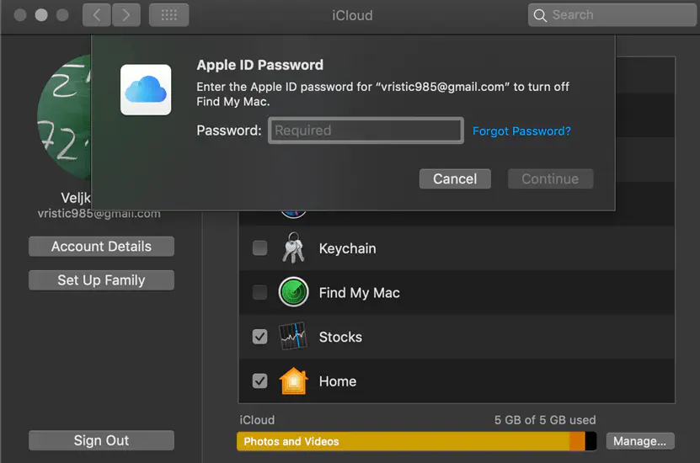Select the Keychain label text
This screenshot has height=463, width=700.
point(347,248)
